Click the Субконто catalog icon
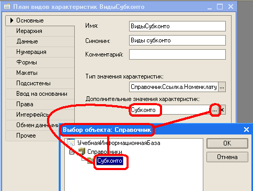The width and height of the screenshot is (253, 191). point(90,161)
